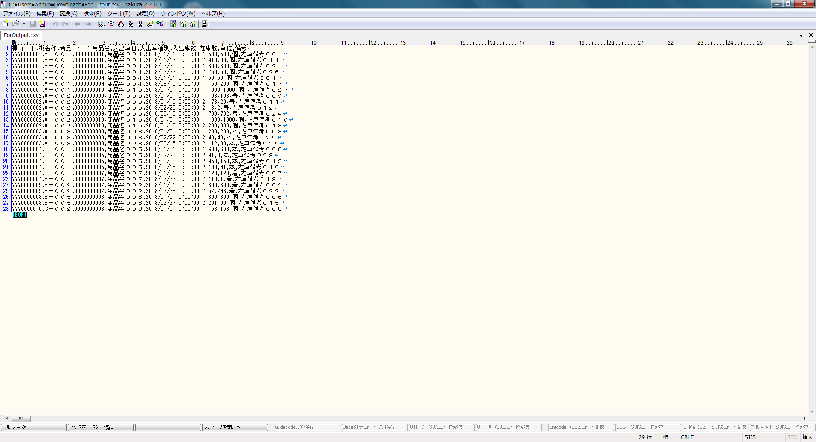Click the UTF-7→SJISコード変換 button
This screenshot has width=816, height=442.
[442, 427]
